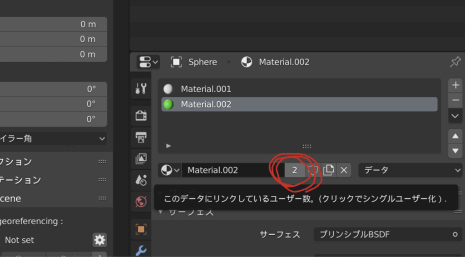
Task: Open the Properties editor type menu
Action: click(148, 62)
